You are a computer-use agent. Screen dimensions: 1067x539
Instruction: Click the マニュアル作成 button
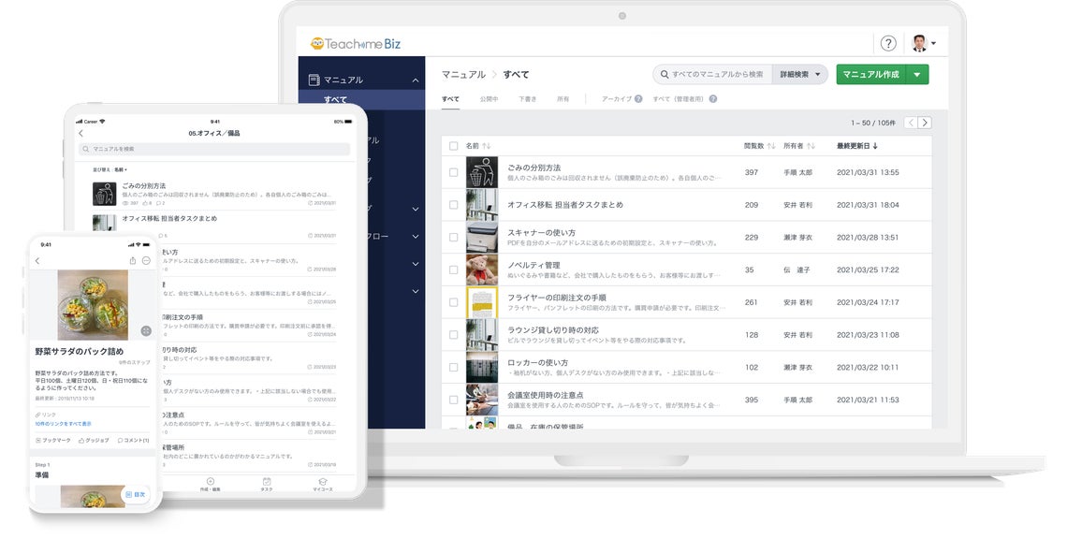point(871,75)
